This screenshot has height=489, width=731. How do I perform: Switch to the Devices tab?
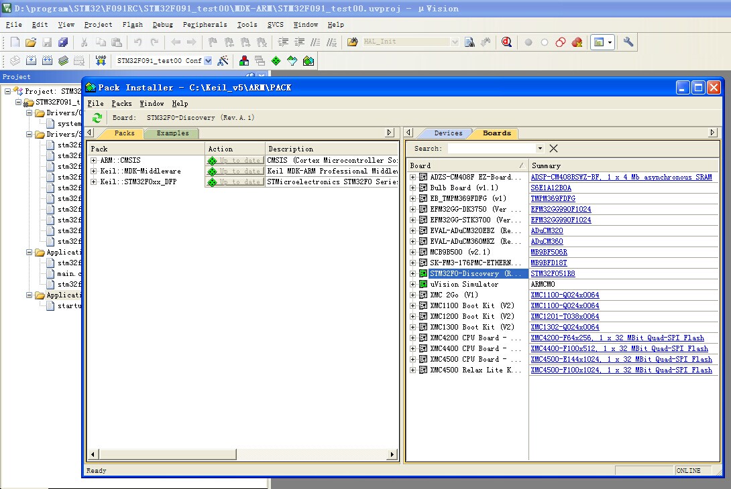[448, 133]
